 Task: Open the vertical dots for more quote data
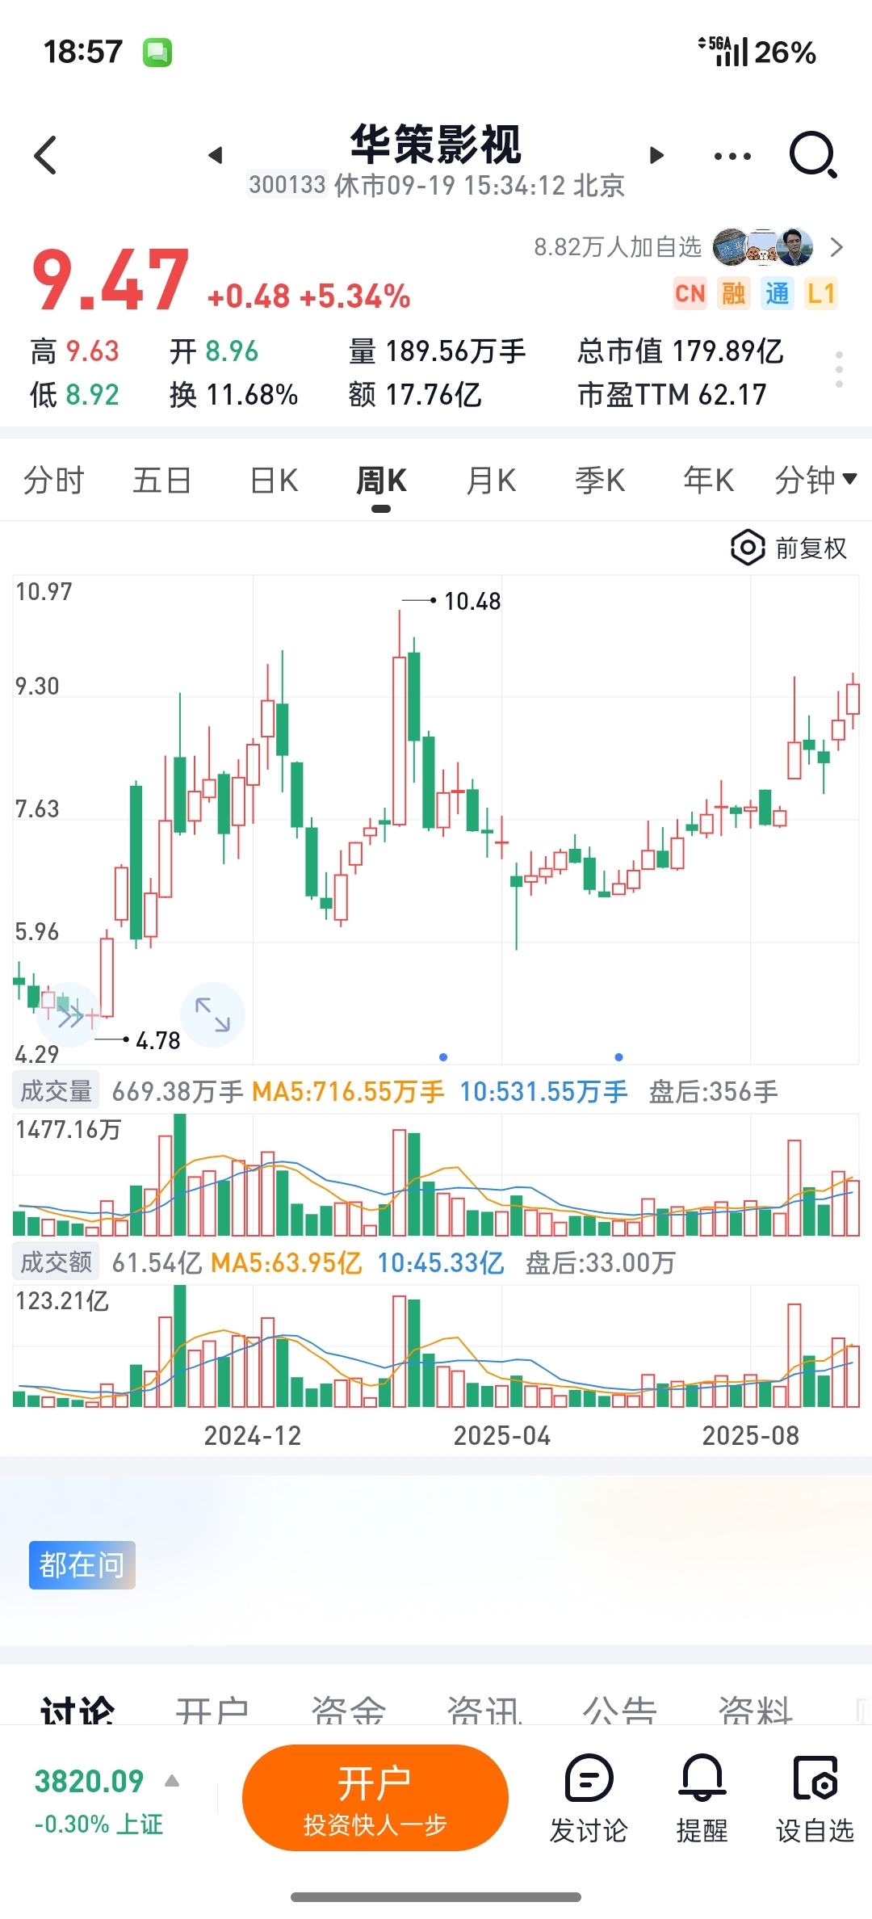tap(840, 369)
